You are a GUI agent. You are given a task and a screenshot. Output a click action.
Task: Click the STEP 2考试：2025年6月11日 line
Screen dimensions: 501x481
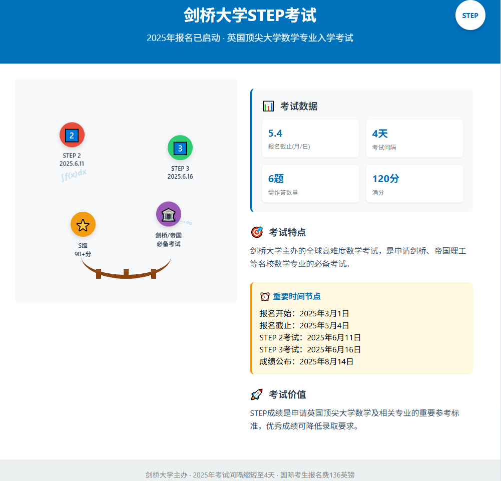[310, 337]
